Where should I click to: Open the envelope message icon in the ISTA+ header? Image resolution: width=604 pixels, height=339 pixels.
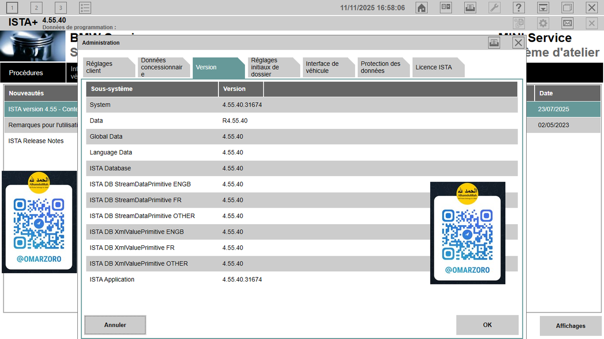click(x=567, y=23)
